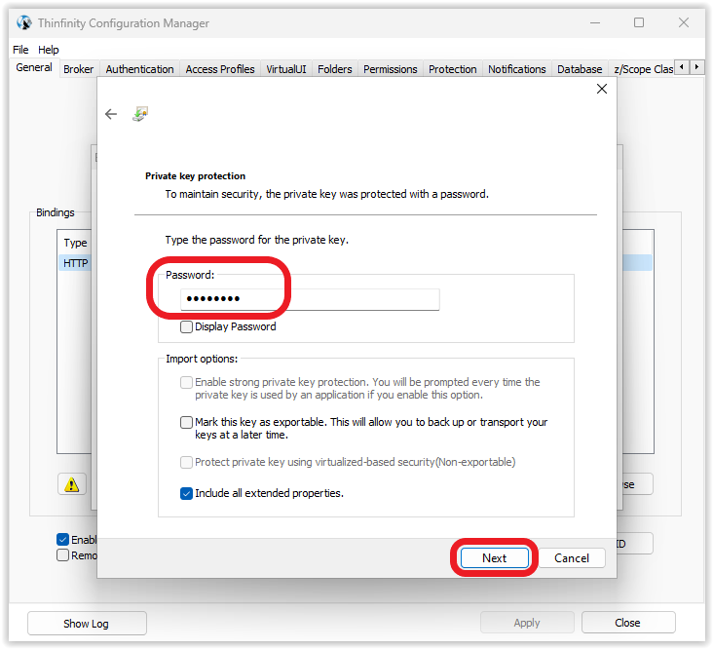
Task: Select the Protection tab
Action: point(453,69)
